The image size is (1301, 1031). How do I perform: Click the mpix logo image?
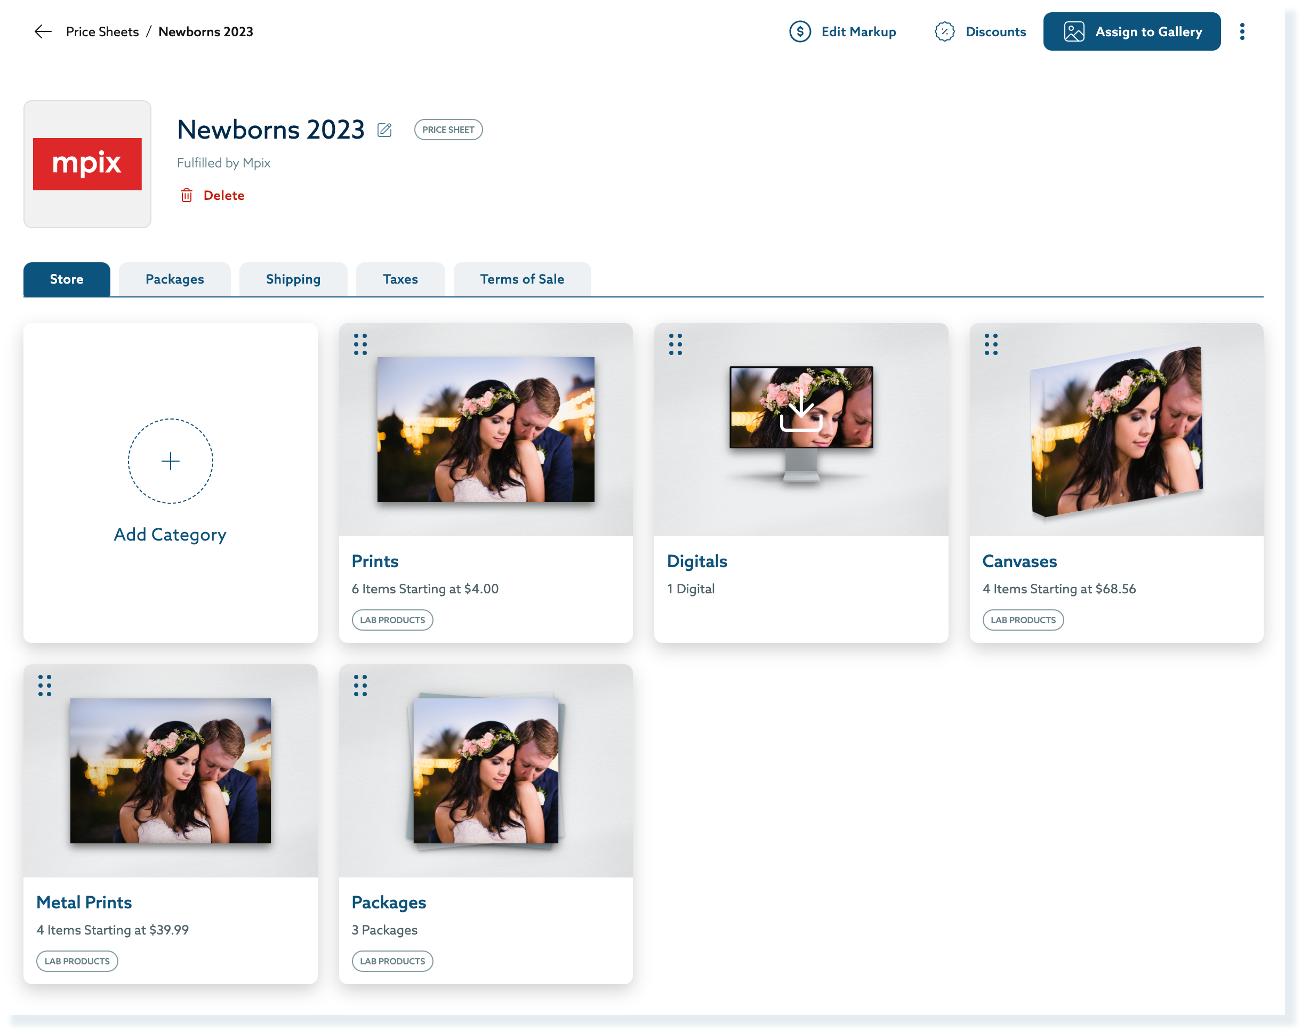tap(87, 164)
